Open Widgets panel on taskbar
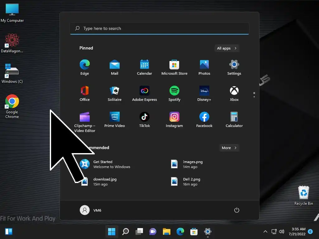 click(9, 232)
